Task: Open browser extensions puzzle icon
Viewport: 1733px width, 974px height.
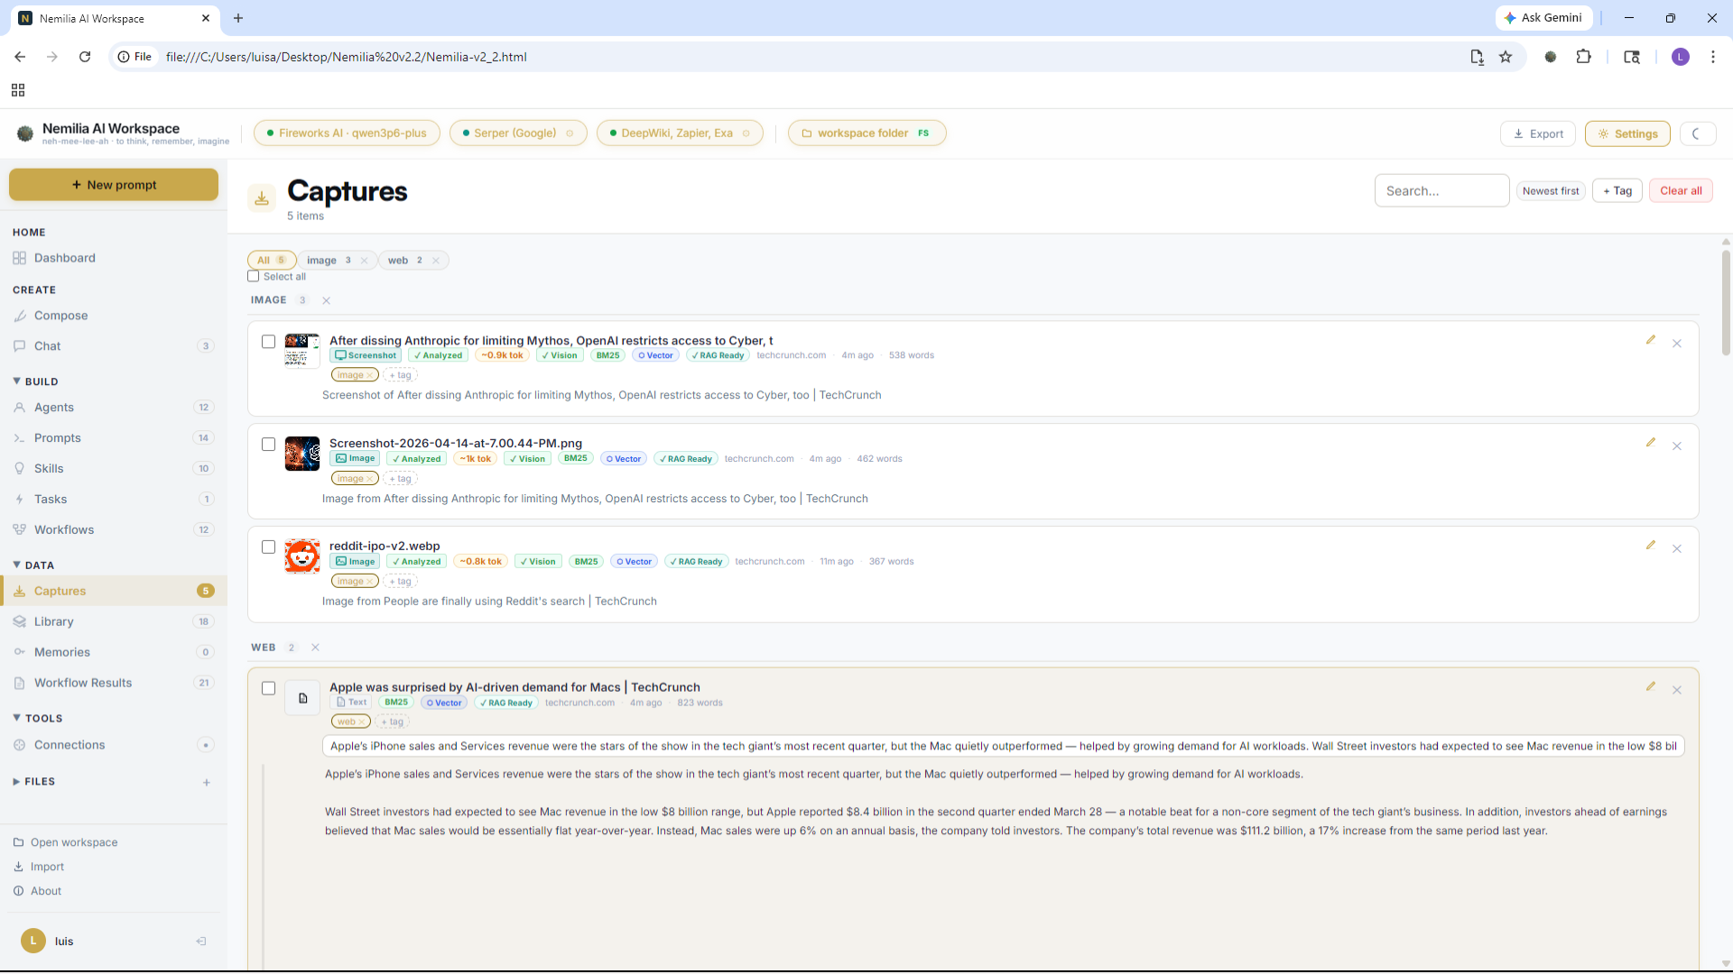Action: (1583, 57)
